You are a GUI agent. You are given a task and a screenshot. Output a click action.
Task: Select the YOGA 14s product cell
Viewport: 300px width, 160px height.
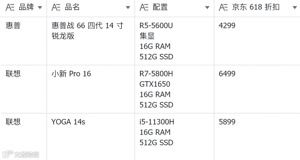point(68,122)
